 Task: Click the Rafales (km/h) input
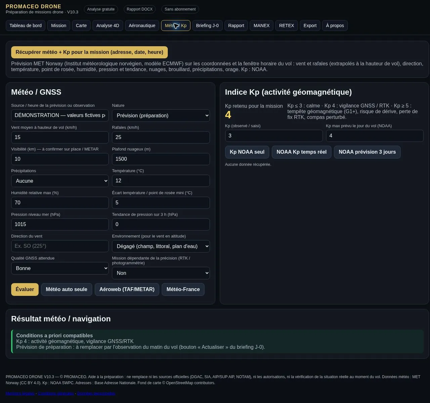161,137
